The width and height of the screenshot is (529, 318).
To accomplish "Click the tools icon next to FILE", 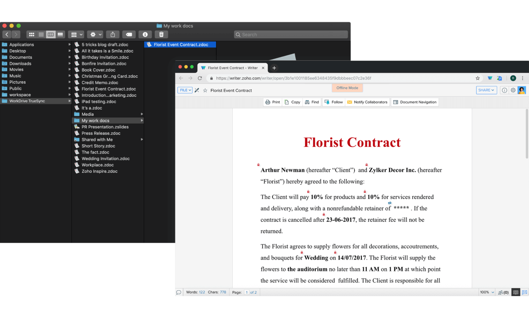I will pyautogui.click(x=197, y=90).
